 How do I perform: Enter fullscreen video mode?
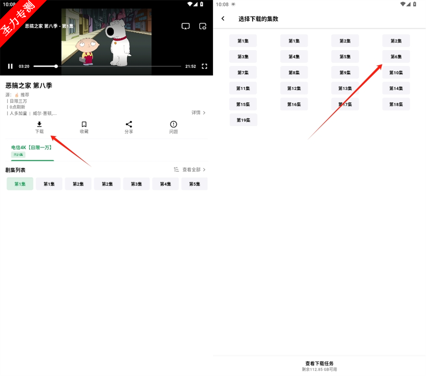(205, 66)
